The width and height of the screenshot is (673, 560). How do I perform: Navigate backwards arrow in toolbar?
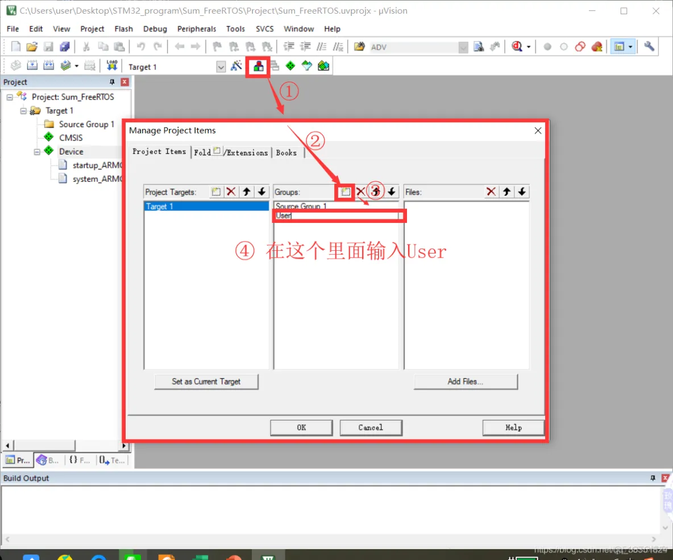(179, 47)
